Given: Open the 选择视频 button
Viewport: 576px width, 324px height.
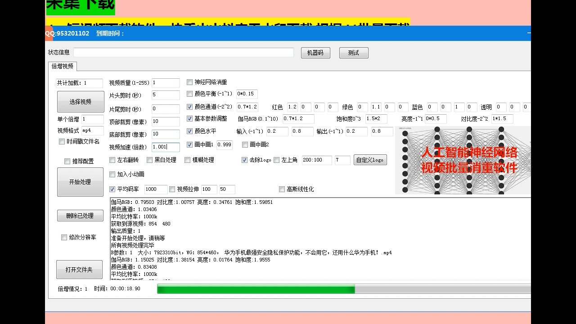Looking at the screenshot, I should point(80,102).
